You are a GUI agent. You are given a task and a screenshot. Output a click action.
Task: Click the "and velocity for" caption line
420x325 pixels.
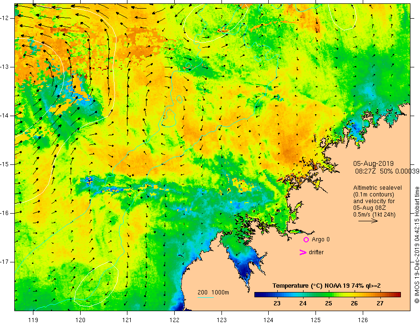pyautogui.click(x=374, y=201)
